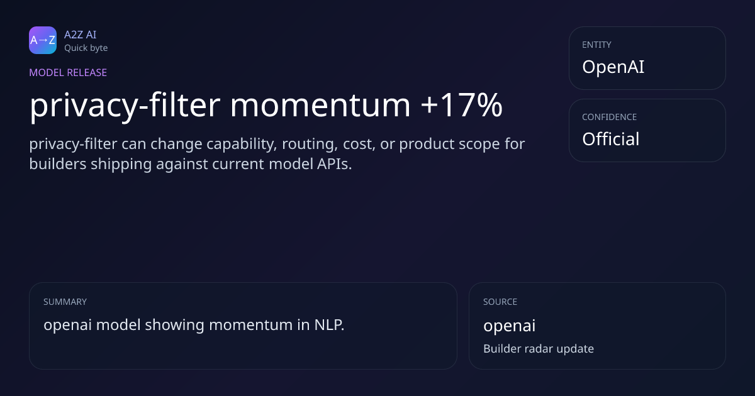This screenshot has width=755, height=396.
Task: Click the word 'NLP.' in the summary
Action: 329,325
